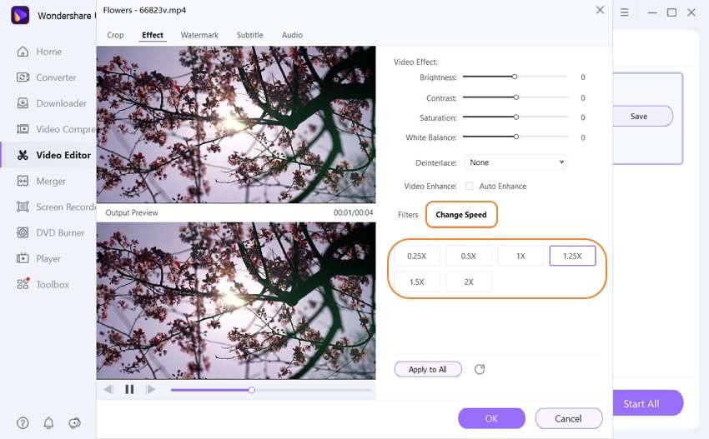This screenshot has height=439, width=709.
Task: Click the White Balance slider handle
Action: 516,137
